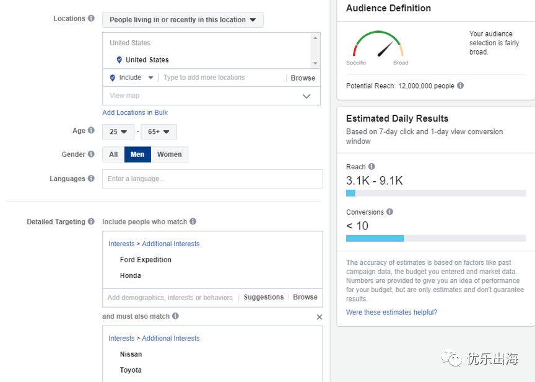Viewport: 535px width, 382px height.
Task: Click the Enter a language input field
Action: (x=212, y=179)
